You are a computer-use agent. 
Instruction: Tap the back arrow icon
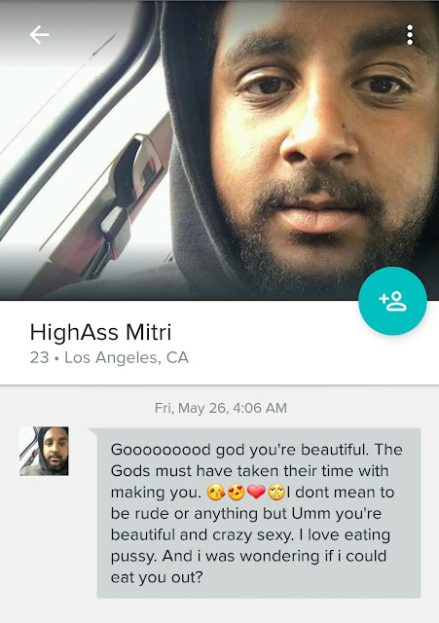39,35
